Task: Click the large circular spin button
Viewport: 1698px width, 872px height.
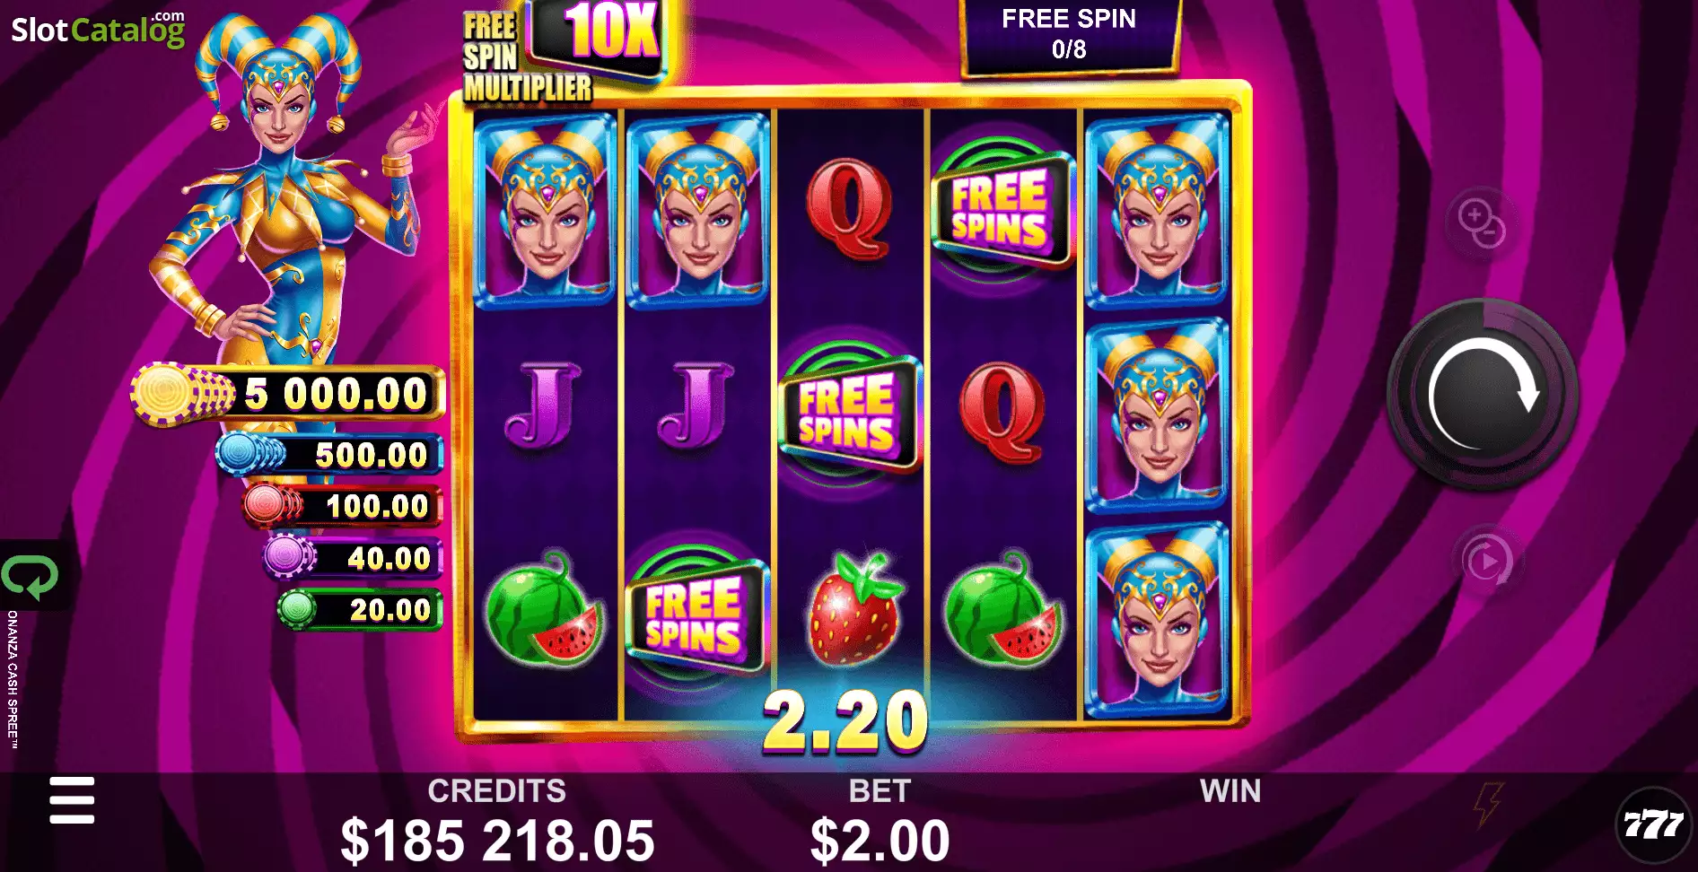Action: pyautogui.click(x=1483, y=394)
